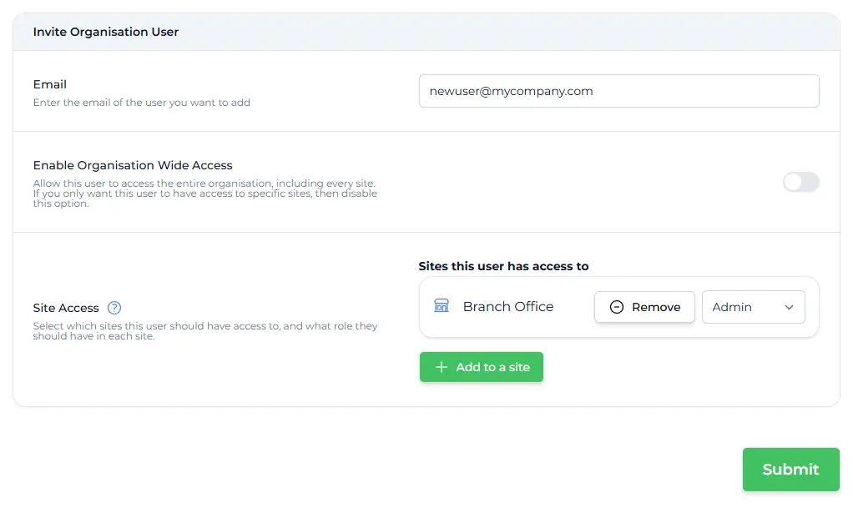Image resolution: width=853 pixels, height=513 pixels.
Task: Click the minus-circle icon beside Remove
Action: 617,307
